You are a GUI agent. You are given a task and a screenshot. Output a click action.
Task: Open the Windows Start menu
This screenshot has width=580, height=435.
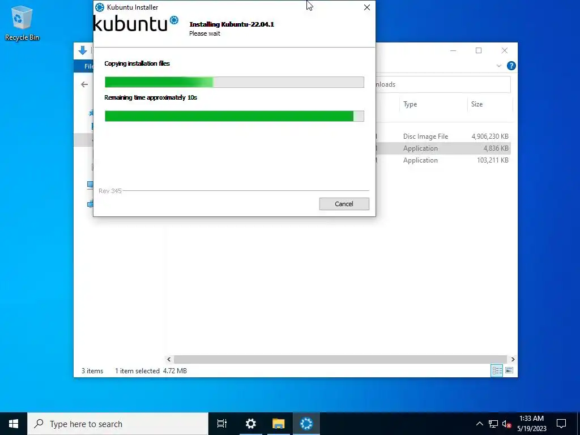(x=14, y=424)
